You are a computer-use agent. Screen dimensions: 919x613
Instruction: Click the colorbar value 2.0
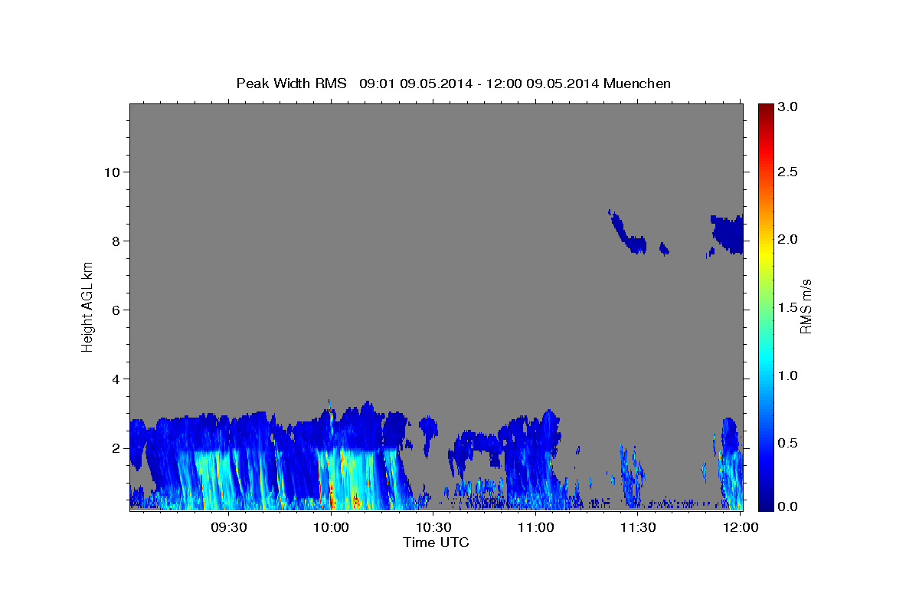click(788, 239)
